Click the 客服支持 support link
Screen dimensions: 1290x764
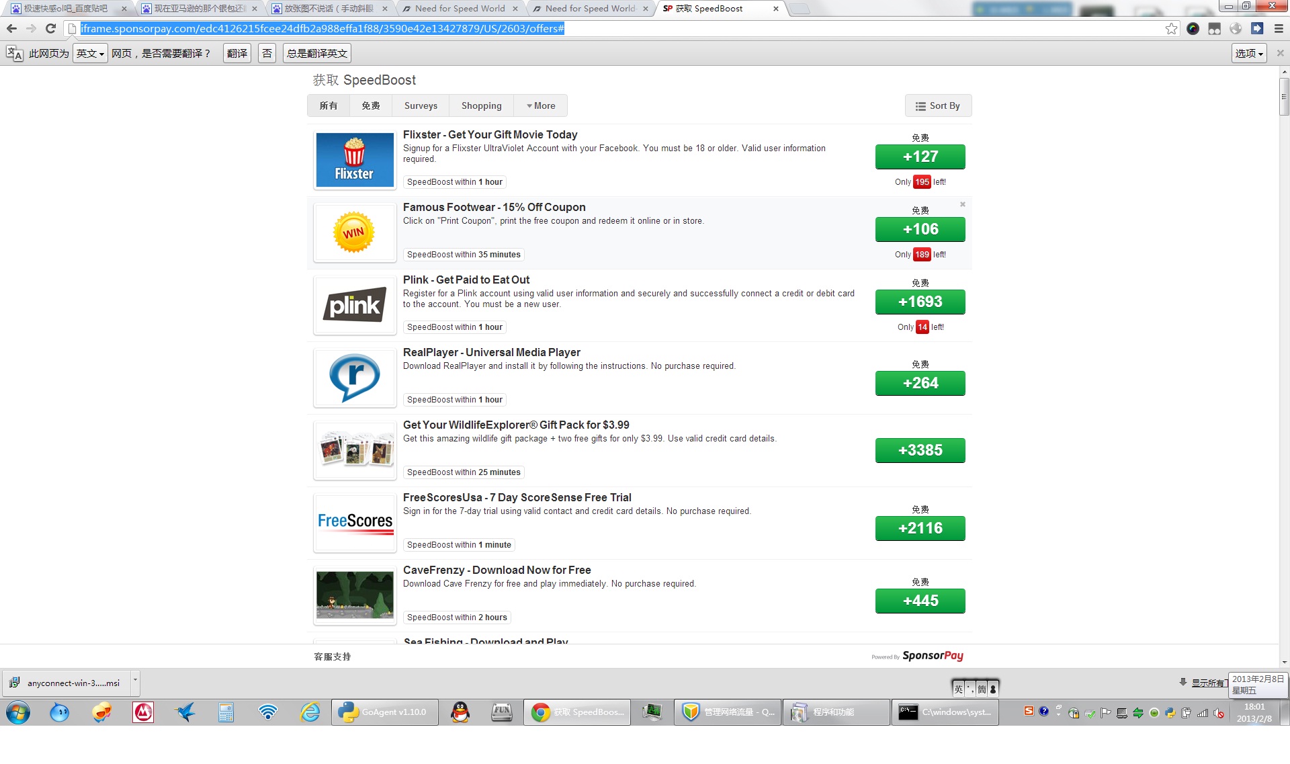click(333, 656)
